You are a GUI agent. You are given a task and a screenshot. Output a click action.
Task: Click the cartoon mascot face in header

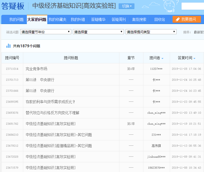tap(169, 6)
